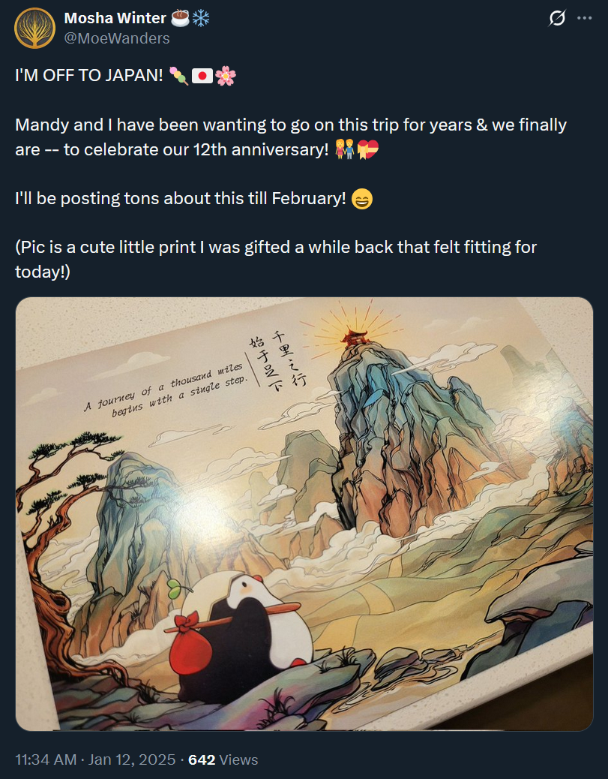608x779 pixels.
Task: Click the dango skewer emoji
Action: [178, 76]
